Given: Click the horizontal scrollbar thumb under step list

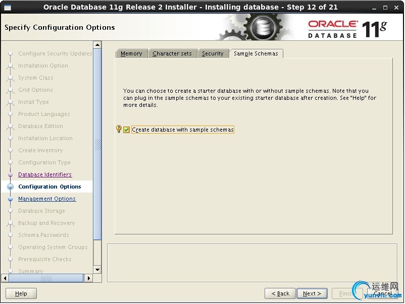Looking at the screenshot, I should 46,278.
